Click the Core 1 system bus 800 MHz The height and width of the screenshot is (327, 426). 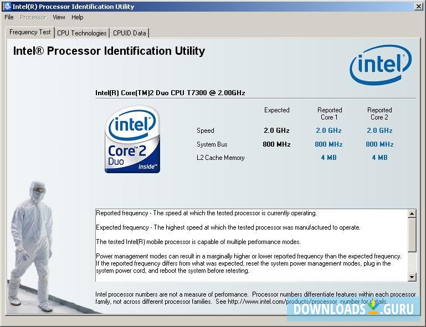329,144
